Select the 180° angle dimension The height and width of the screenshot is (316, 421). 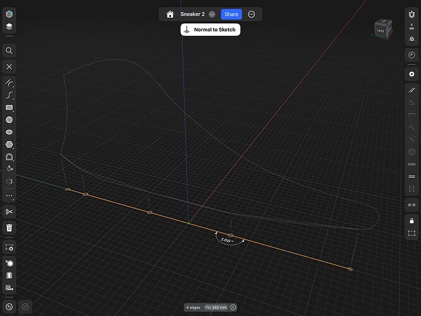(227, 240)
